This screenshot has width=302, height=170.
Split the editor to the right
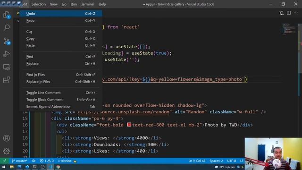click(x=289, y=13)
